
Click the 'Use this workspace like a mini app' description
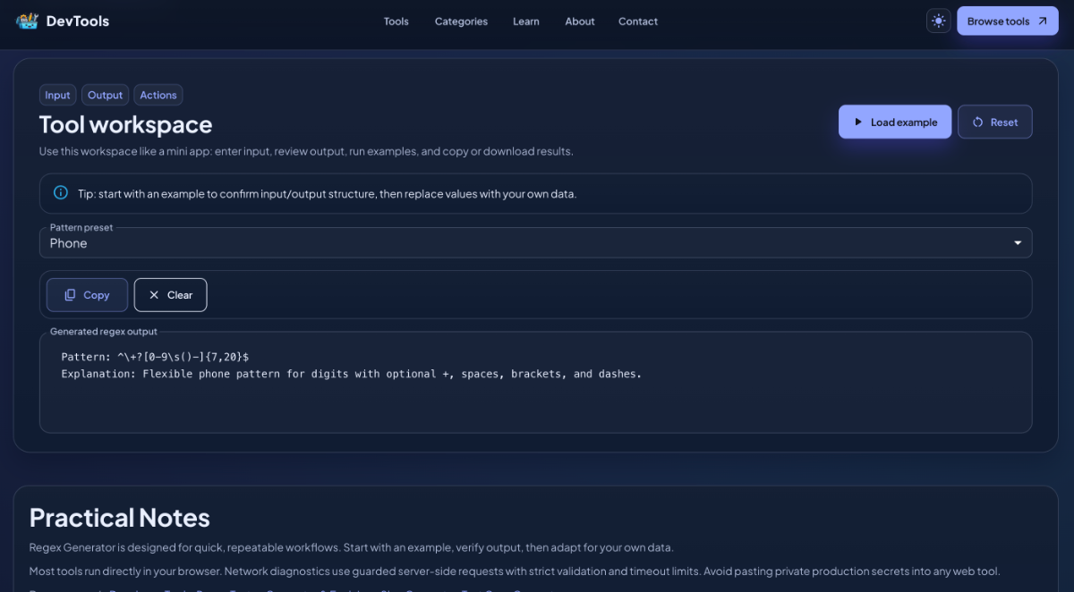coord(306,151)
